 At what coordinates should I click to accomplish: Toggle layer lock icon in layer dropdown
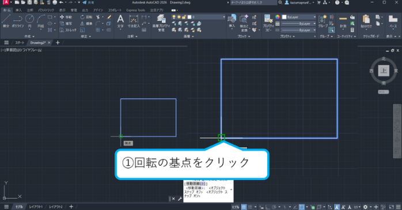(184, 17)
